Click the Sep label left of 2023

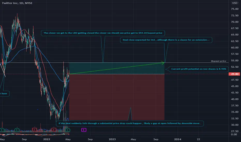click(x=90, y=139)
